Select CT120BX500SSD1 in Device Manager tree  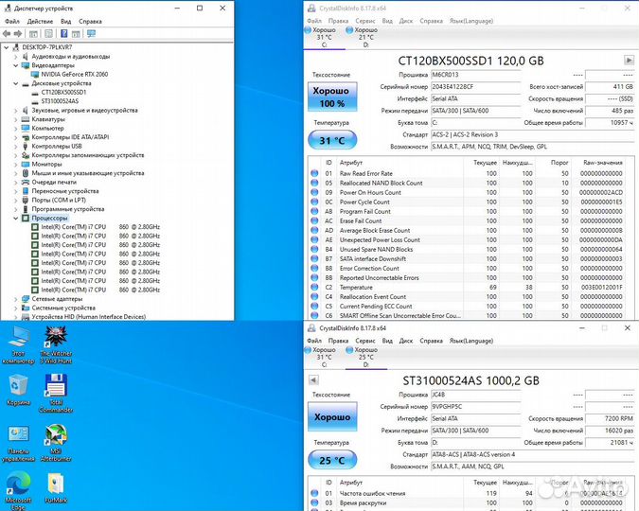63,92
